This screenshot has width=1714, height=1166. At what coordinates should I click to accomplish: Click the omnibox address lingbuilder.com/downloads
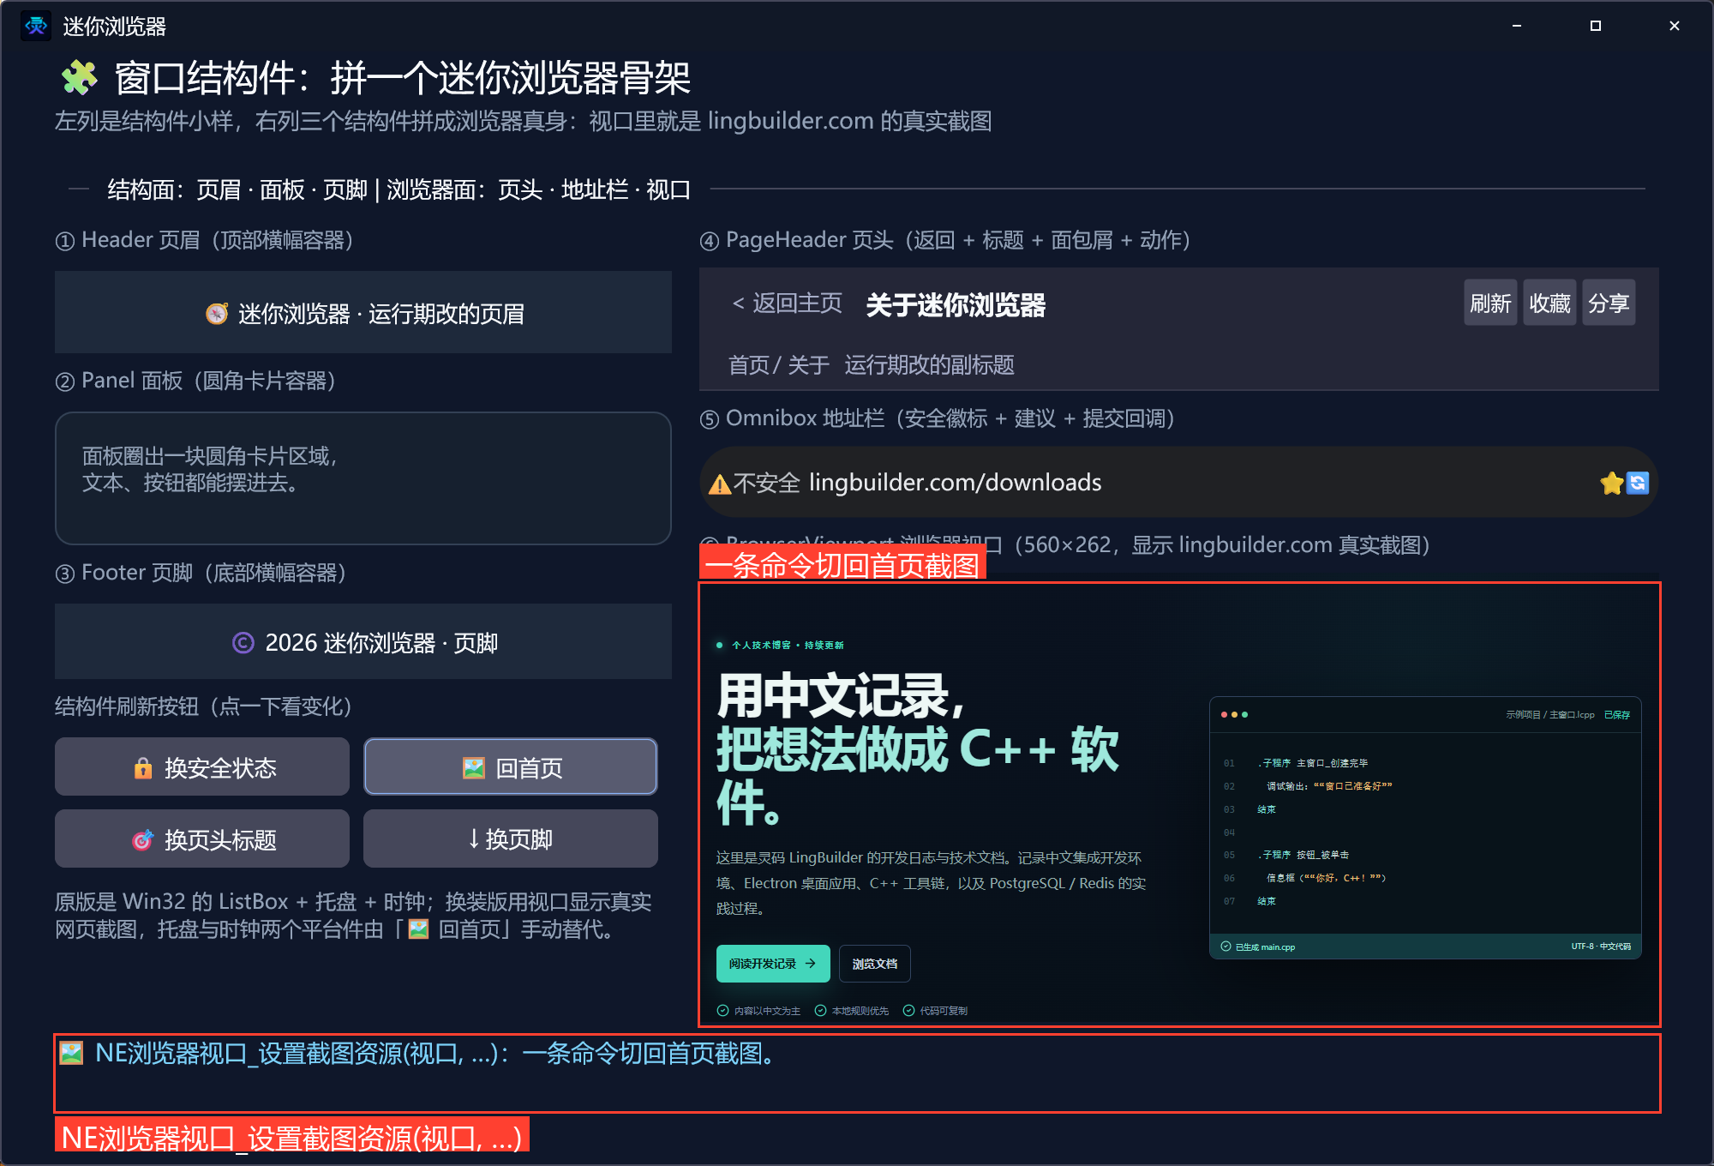tap(955, 483)
